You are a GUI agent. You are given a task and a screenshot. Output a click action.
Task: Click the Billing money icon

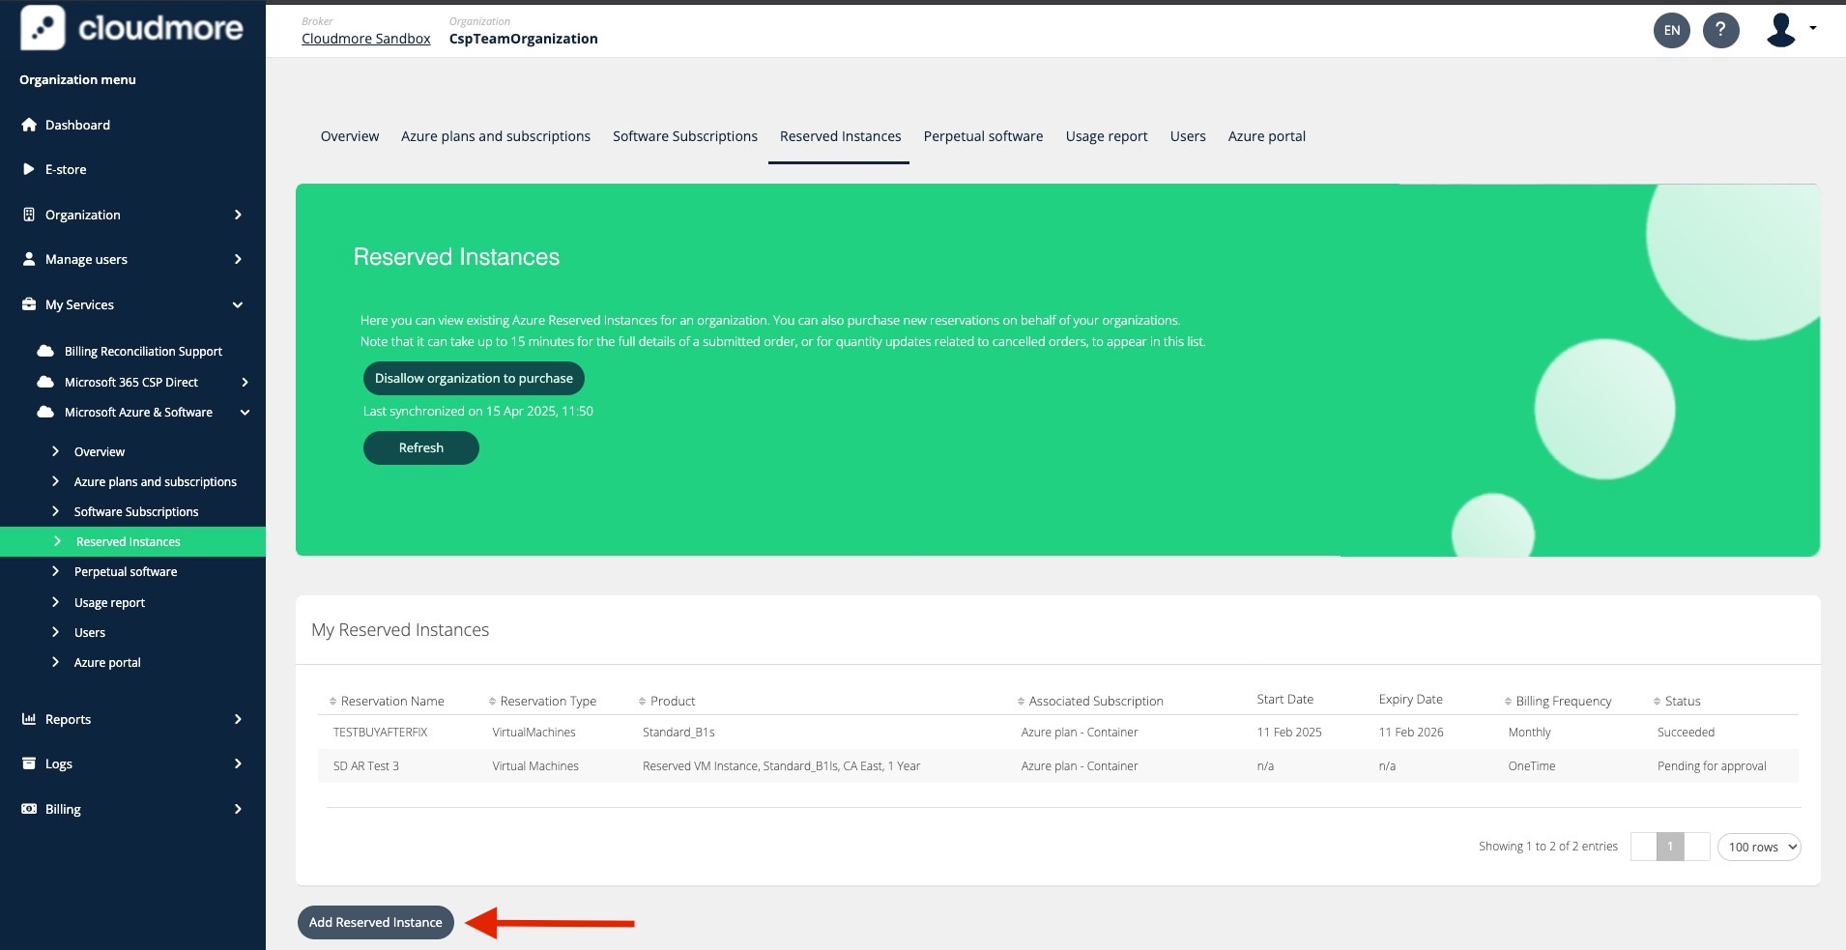click(29, 809)
